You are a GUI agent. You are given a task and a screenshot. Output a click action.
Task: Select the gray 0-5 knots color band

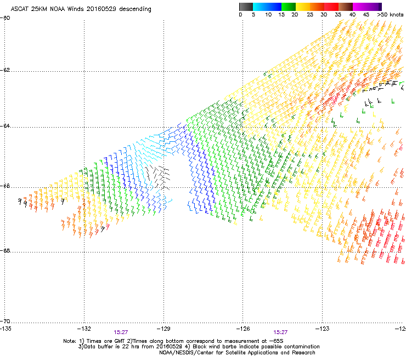pyautogui.click(x=246, y=7)
